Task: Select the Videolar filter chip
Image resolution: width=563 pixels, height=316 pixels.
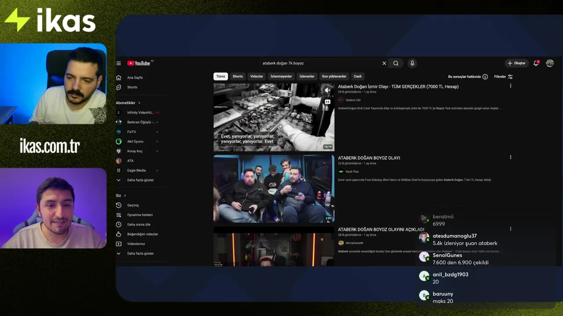Action: coord(256,76)
